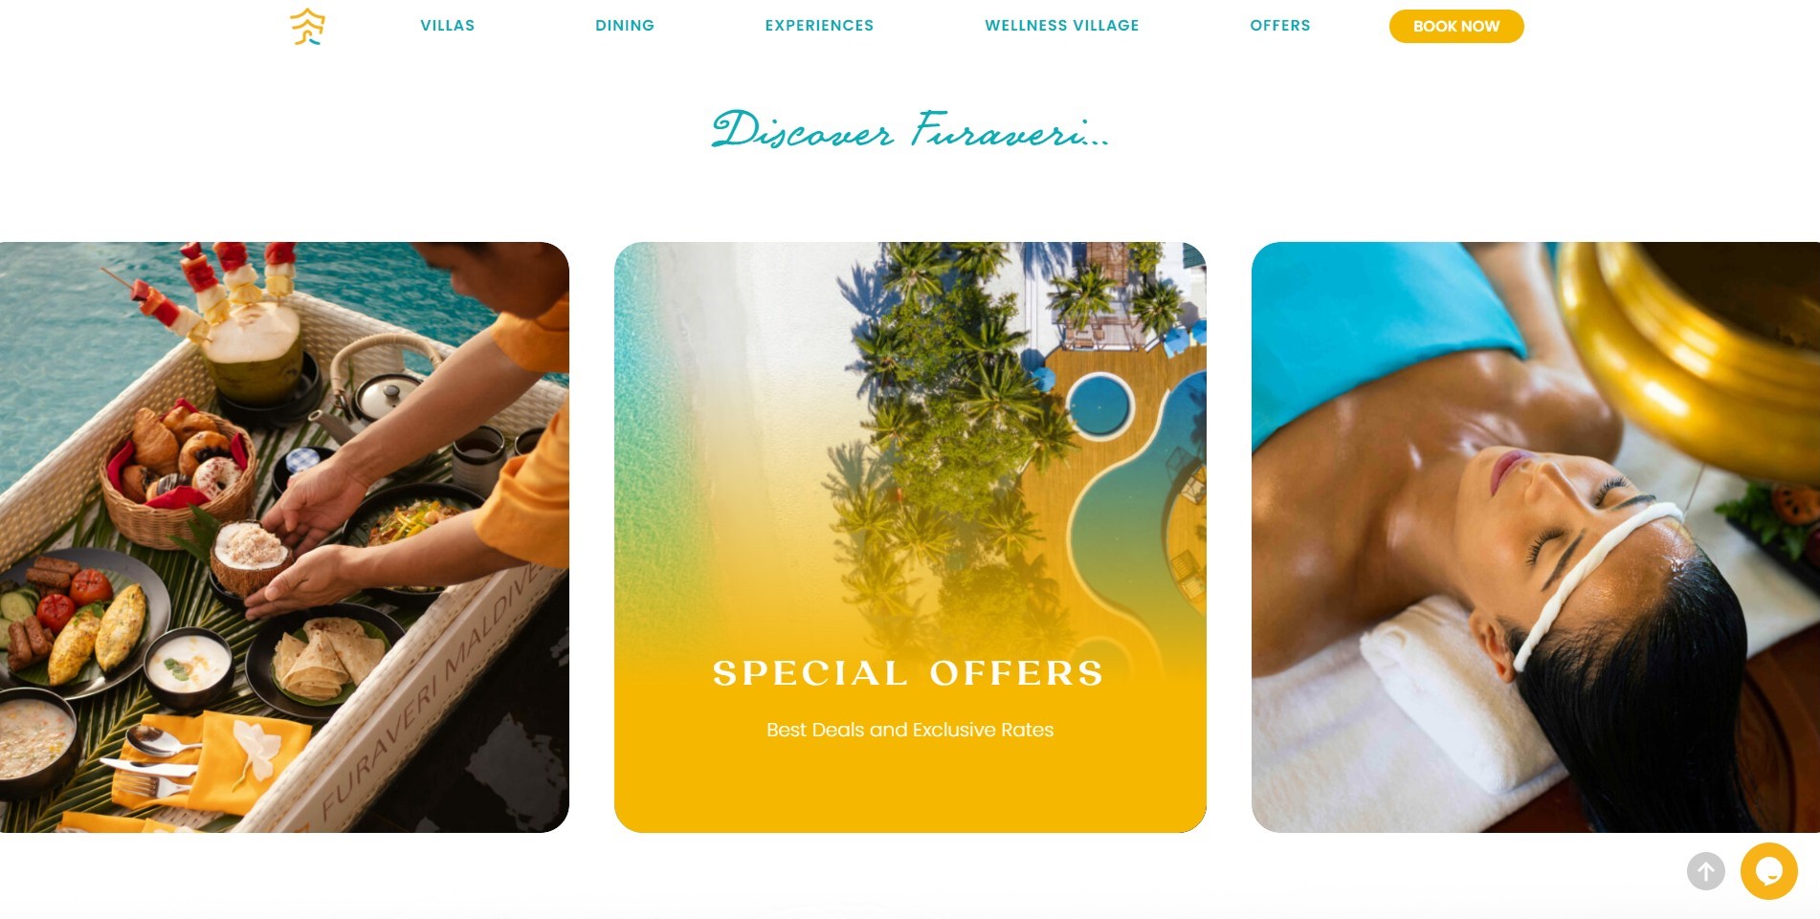Viewport: 1820px width, 919px height.
Task: Open Wellness Village page
Action: [1061, 26]
